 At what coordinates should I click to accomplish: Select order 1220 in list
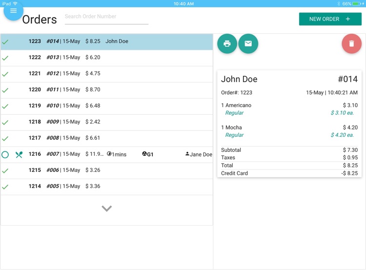point(107,90)
